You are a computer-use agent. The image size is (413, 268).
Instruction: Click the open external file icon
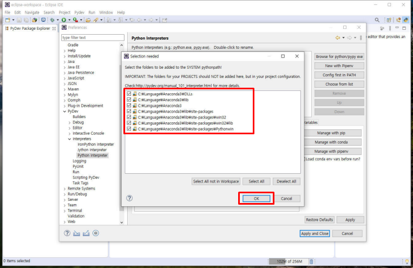[165, 20]
